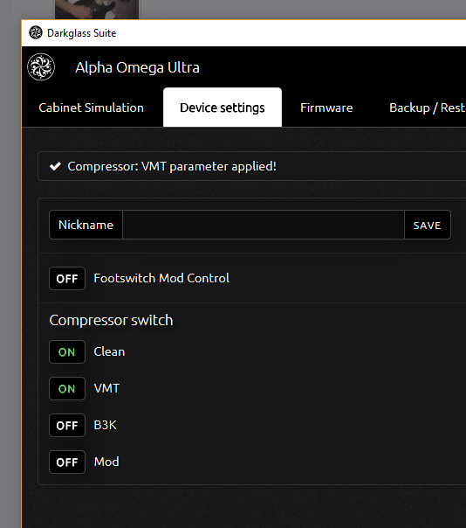
Task: Enable the B3K compressor switch
Action: [x=67, y=426]
